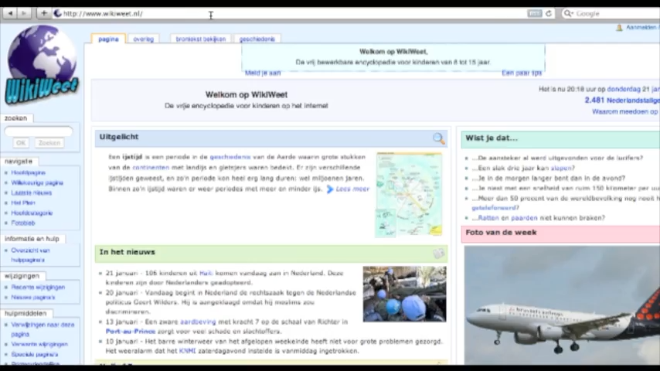Click the reader button in address bar
660x371 pixels.
535,13
